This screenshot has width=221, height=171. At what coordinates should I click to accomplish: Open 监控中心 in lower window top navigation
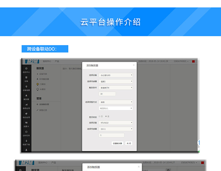click(x=43, y=162)
